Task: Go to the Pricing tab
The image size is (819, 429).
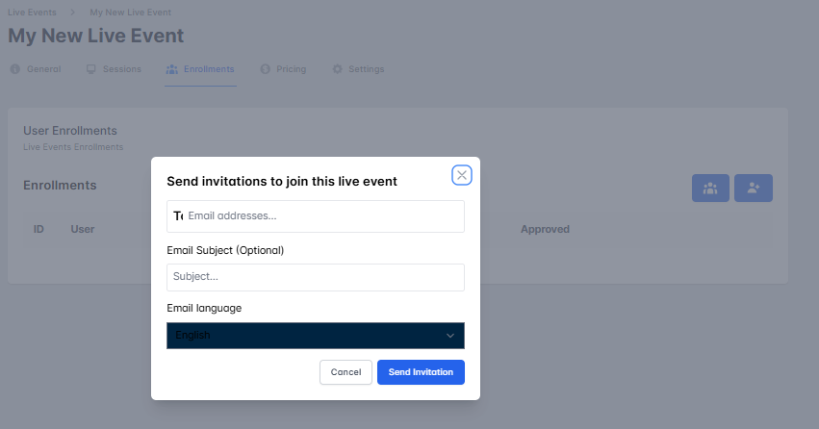Action: tap(291, 69)
